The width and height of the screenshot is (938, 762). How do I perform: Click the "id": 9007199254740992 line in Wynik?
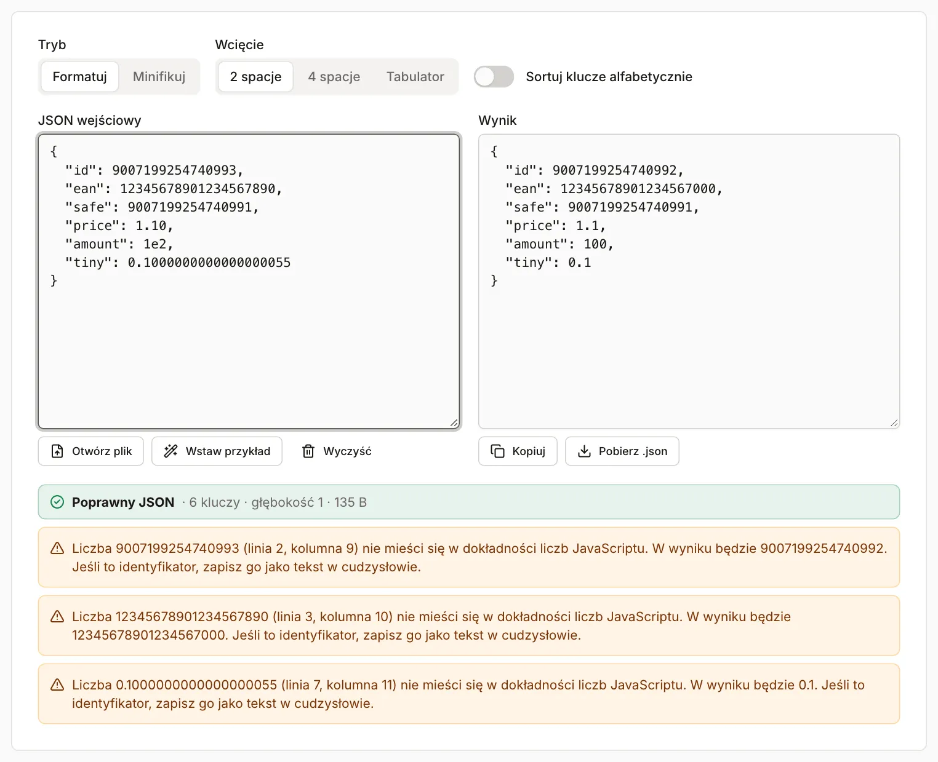595,170
